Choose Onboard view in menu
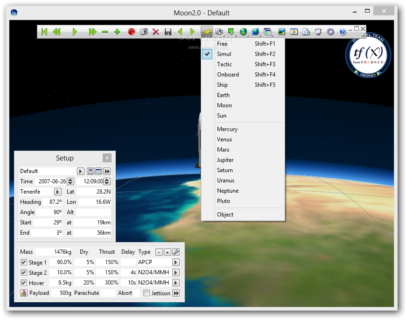Screen dimensions: 407x320 pos(243,75)
